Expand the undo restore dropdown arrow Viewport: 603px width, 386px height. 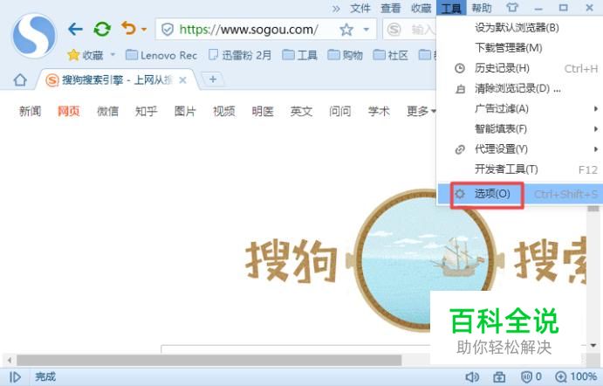(x=144, y=29)
